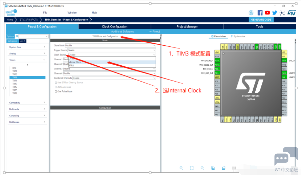Select the PC15 pin on the chip

pyautogui.click(x=217, y=65)
